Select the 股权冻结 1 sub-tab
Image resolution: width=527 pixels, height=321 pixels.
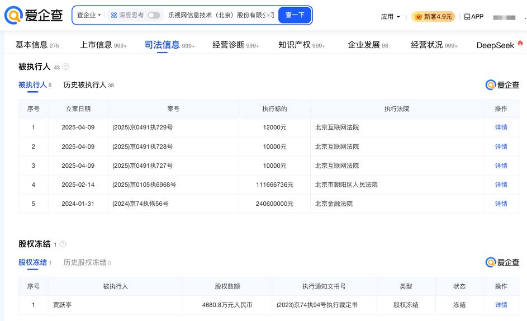(35, 262)
